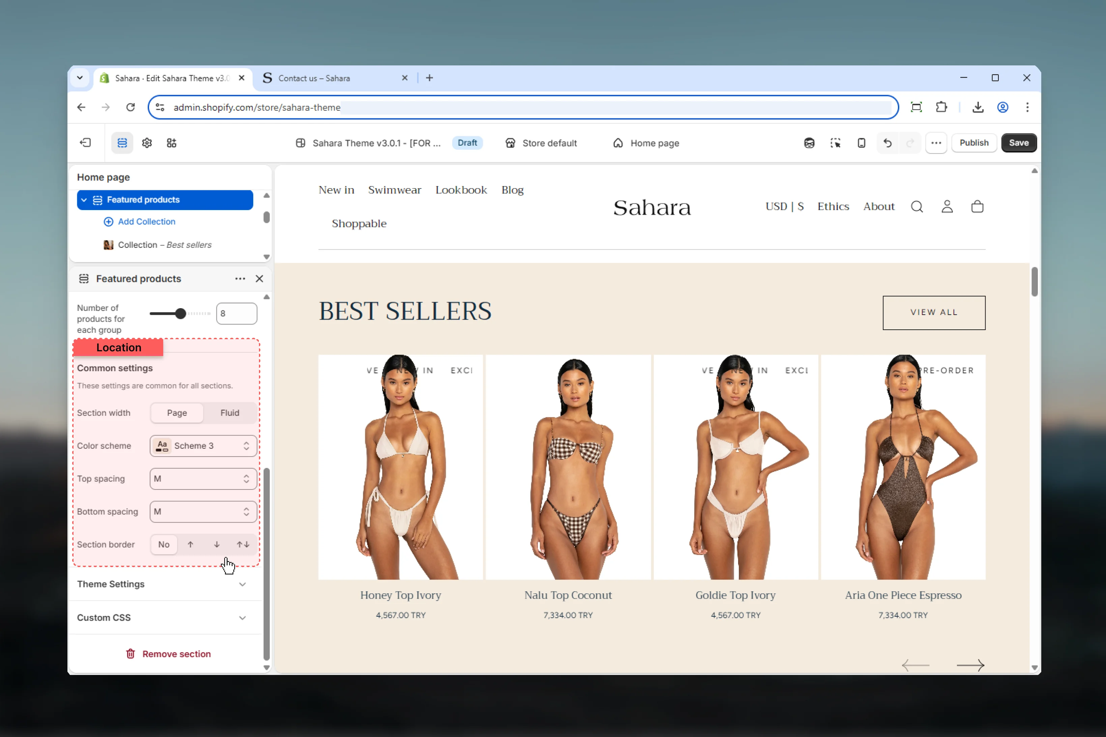Click the number of products input field

point(236,314)
